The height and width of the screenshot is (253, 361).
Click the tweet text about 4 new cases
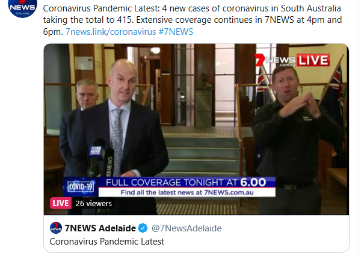pos(193,20)
